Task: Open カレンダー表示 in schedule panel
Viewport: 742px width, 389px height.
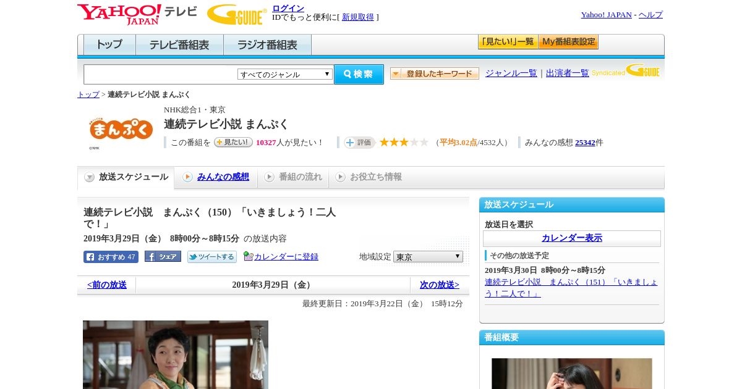Action: coord(572,238)
